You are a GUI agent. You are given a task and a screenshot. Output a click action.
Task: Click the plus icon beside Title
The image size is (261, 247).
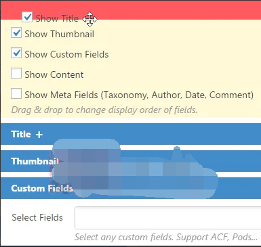39,135
